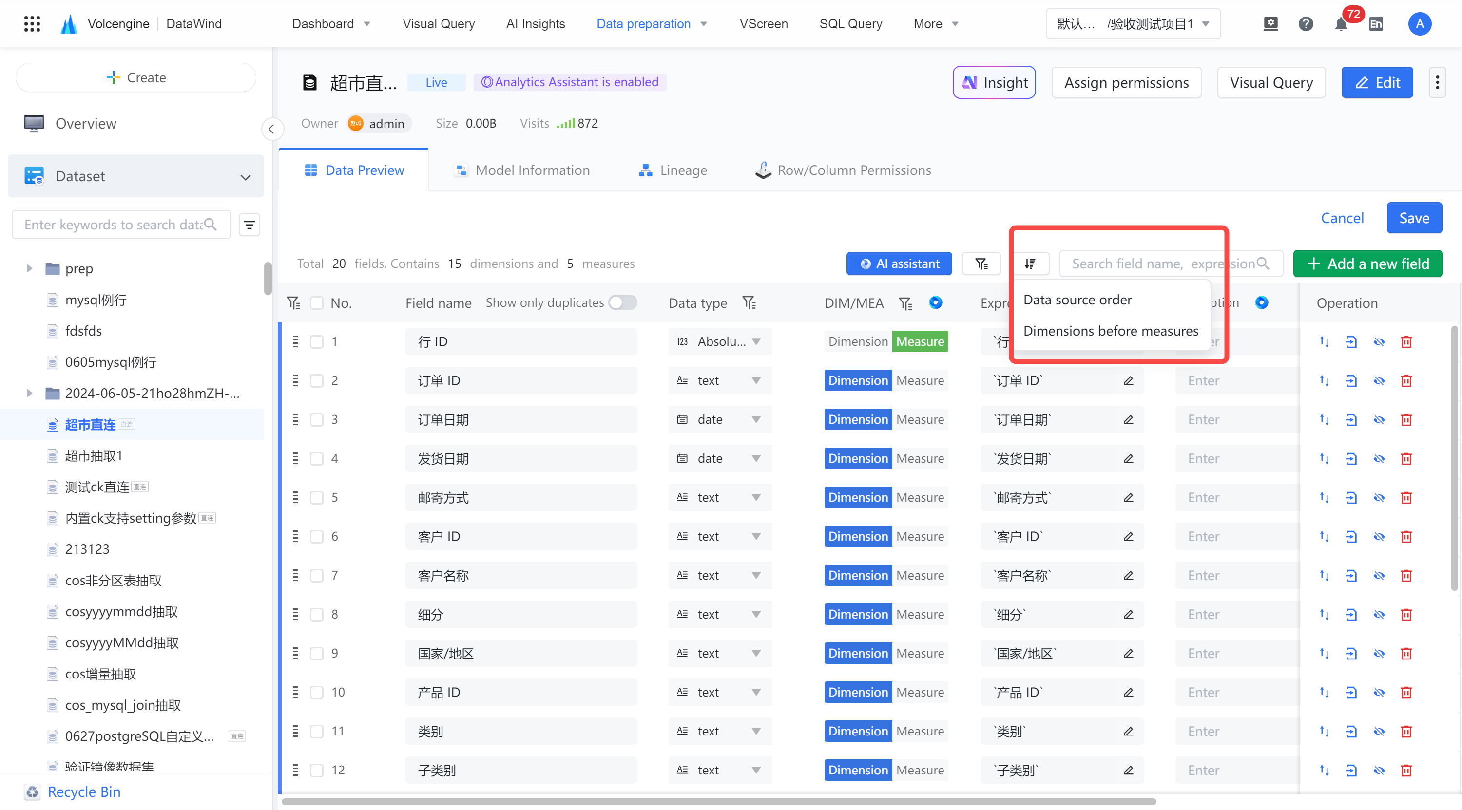Delete the 行 ID field row
This screenshot has width=1462, height=810.
1406,341
